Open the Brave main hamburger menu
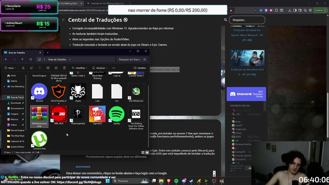Screen dimensions: 329x185 click(326, 10)
